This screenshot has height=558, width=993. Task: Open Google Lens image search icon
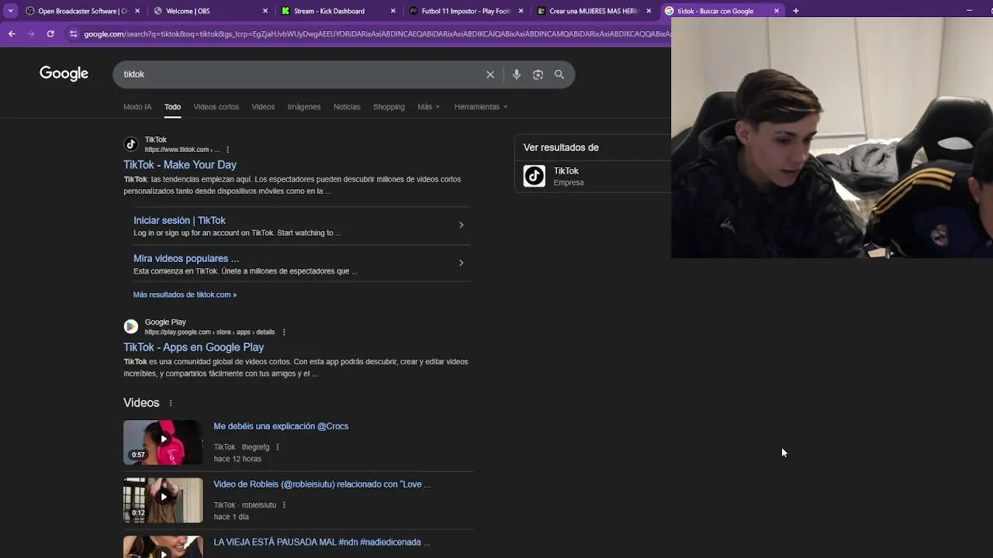coord(538,74)
